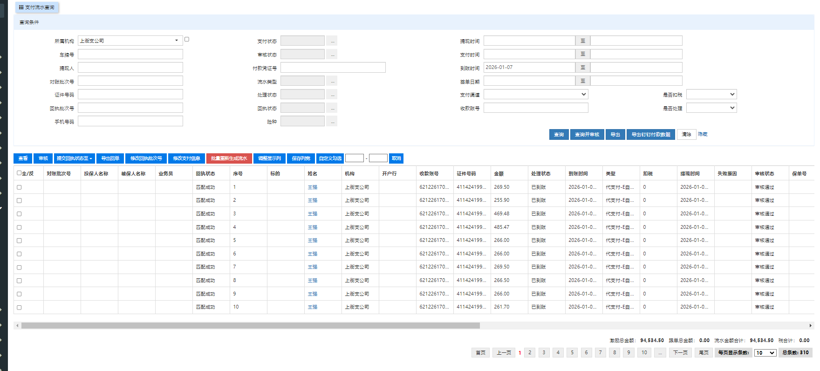Click the horizontal scrollbar thumb
Viewport: 820px width, 371px height.
(251, 326)
